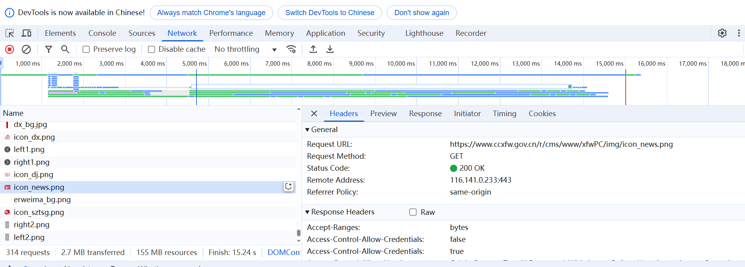Collapse the Response Headers section

(307, 212)
